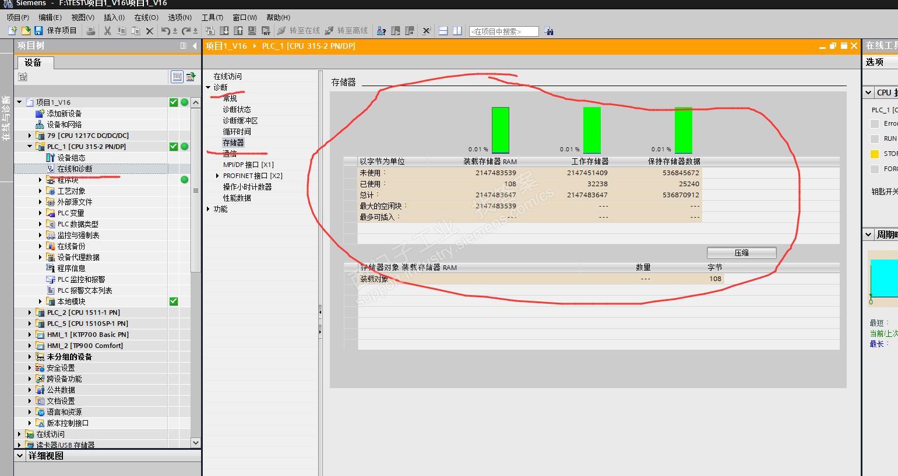The height and width of the screenshot is (476, 898).
Task: Collapse the PLC_1 [CPU 315-2 PN/DP] node
Action: coord(30,147)
